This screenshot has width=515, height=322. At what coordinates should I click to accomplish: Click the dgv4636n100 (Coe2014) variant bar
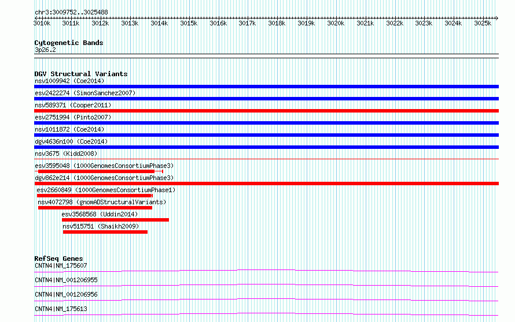point(266,147)
